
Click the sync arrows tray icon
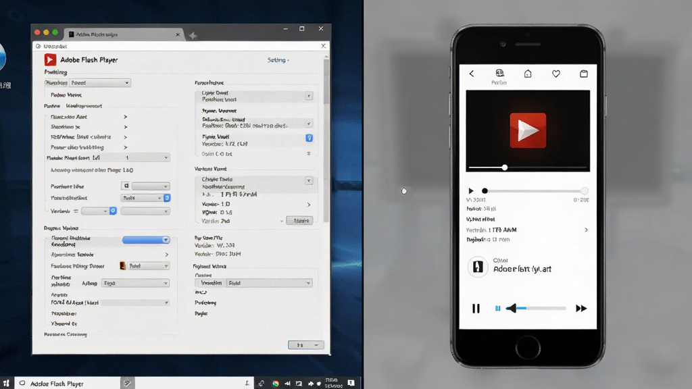pos(262,384)
